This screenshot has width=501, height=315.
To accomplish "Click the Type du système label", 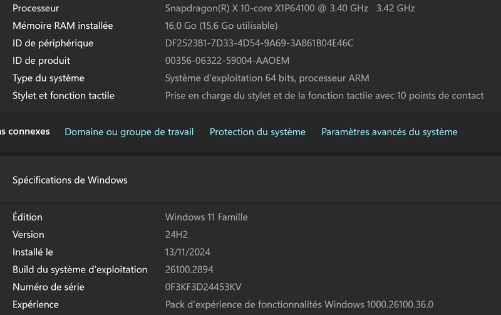I will [48, 78].
